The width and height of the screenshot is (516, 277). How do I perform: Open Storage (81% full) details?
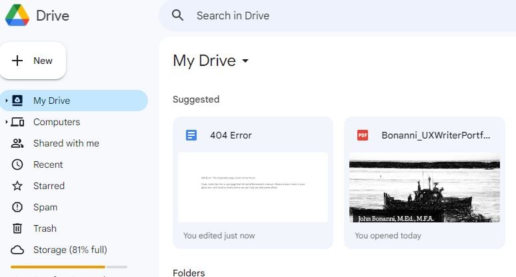pos(70,250)
